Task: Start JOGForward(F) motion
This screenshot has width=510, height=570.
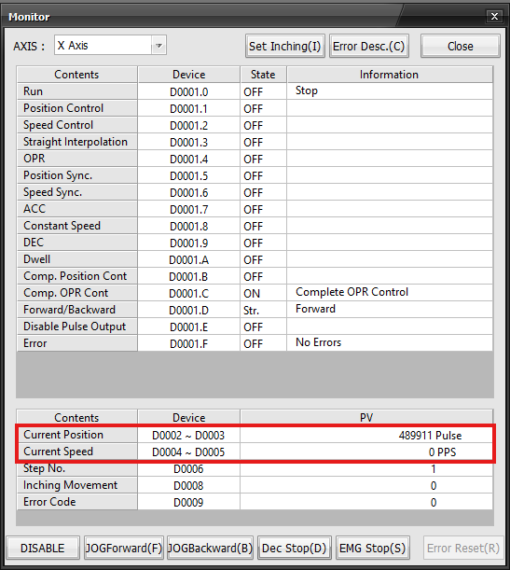Action: point(124,548)
